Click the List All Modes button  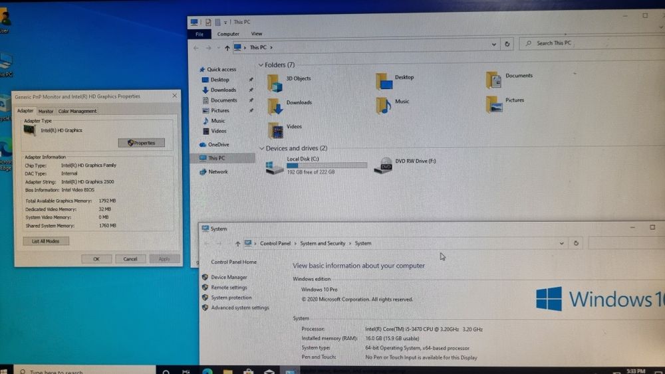click(46, 241)
